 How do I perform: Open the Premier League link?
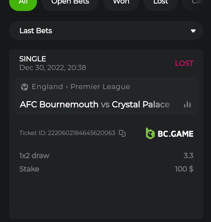tap(100, 87)
